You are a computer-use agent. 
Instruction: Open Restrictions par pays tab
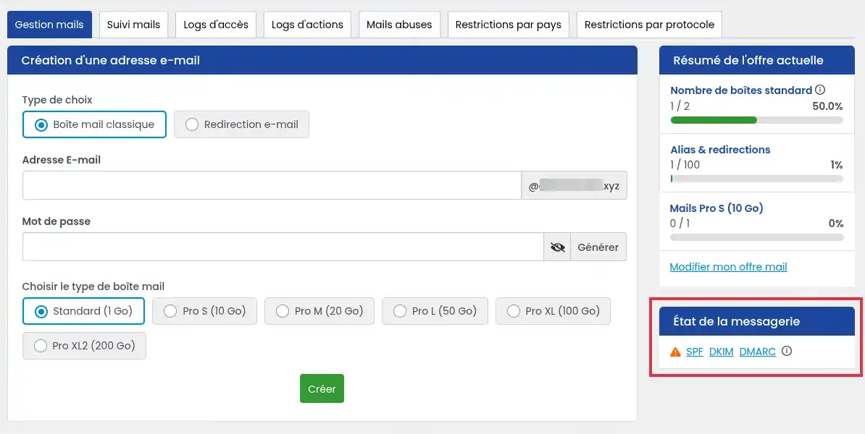point(508,25)
